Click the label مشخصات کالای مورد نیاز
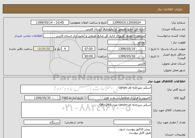Screen dimensions: 195x138 click(x=169, y=110)
